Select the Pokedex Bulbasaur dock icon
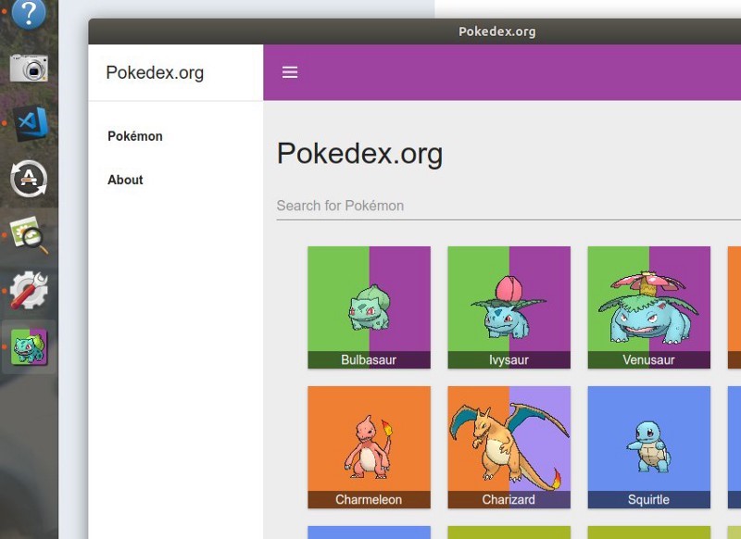The height and width of the screenshot is (539, 741). coord(29,346)
